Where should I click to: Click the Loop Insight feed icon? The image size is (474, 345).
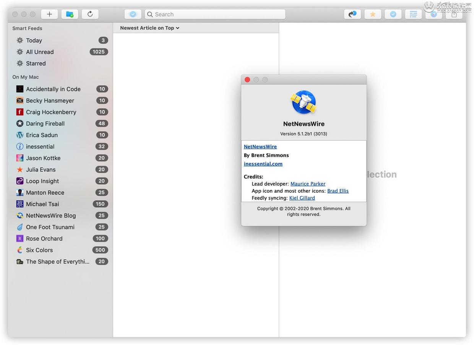coord(20,181)
